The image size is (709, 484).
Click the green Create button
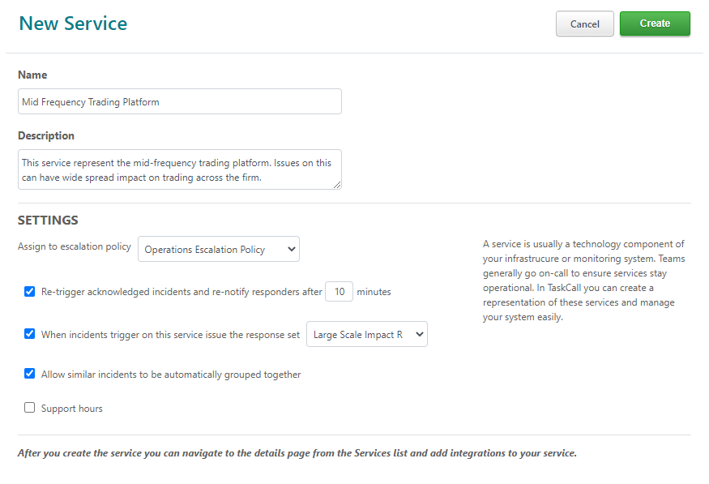(x=655, y=24)
